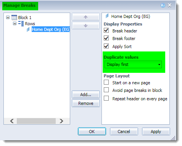Click the Rows icon in tree

point(21,24)
